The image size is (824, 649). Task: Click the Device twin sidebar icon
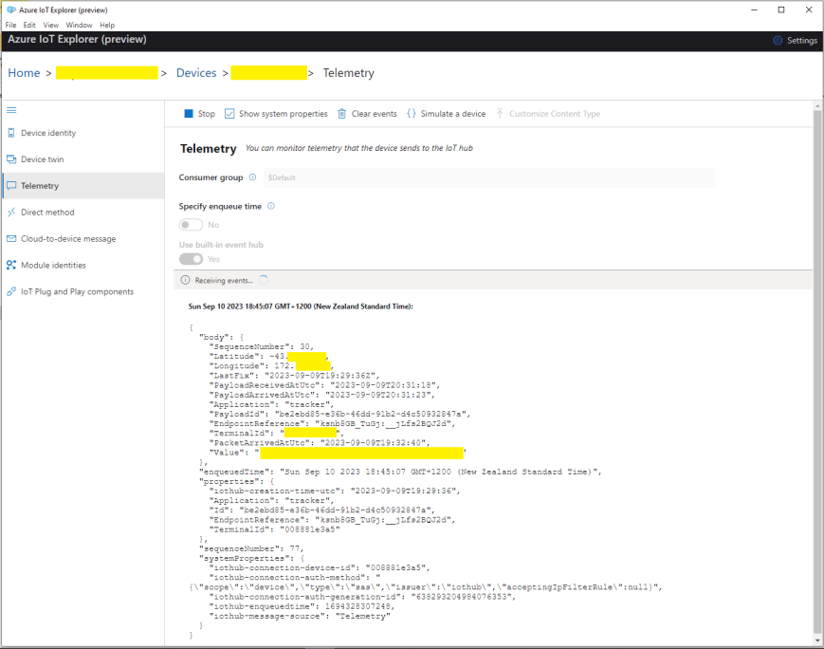11,158
